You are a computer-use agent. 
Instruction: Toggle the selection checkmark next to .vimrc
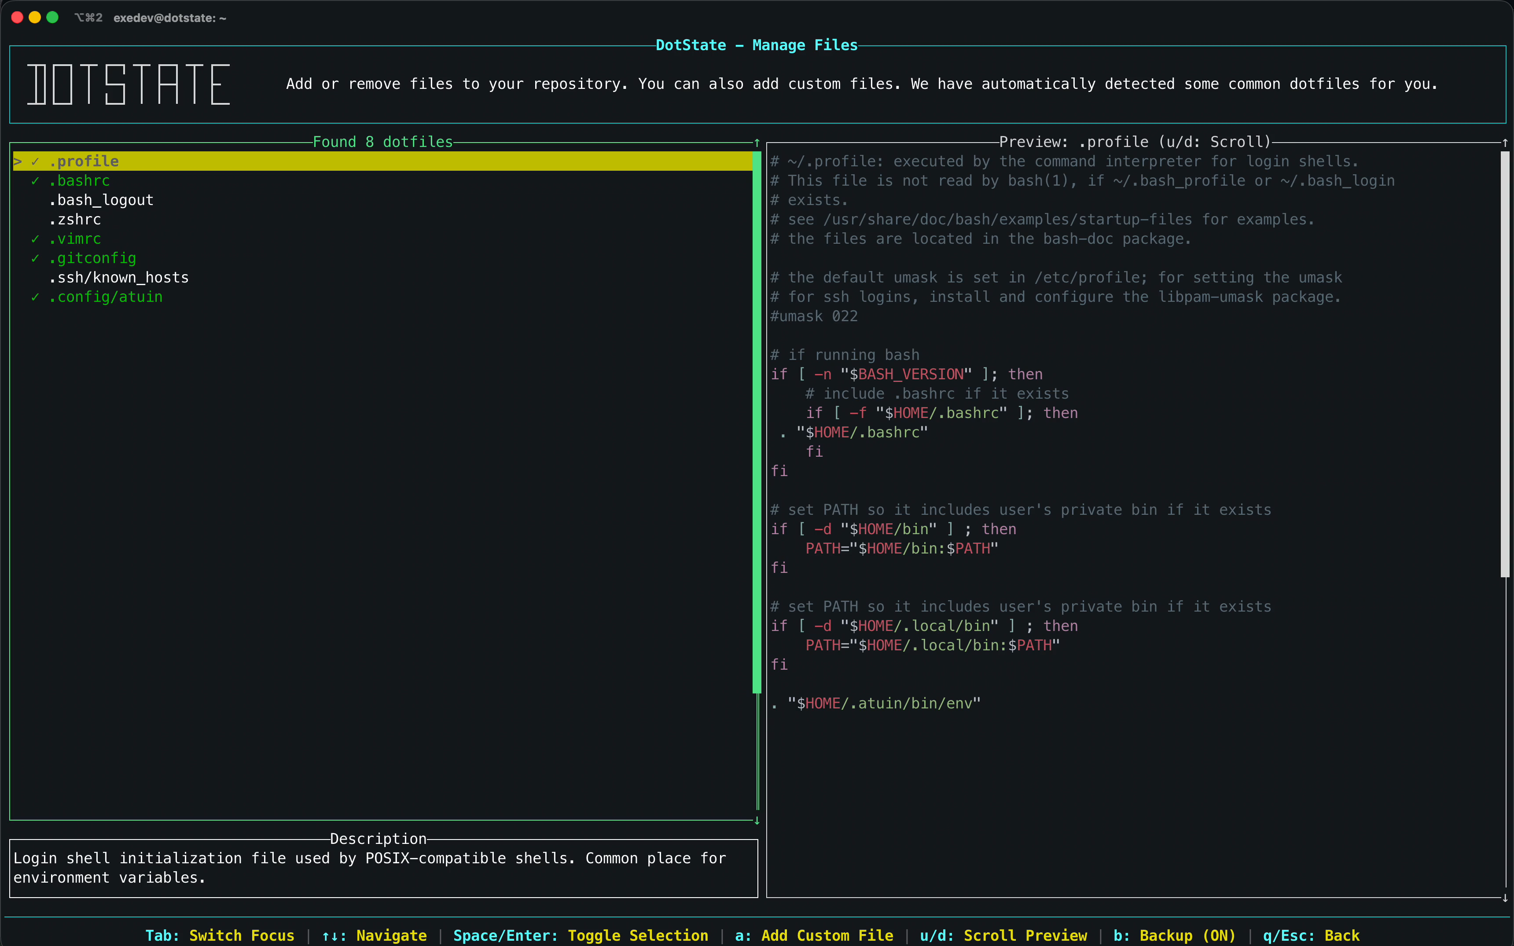click(x=35, y=238)
